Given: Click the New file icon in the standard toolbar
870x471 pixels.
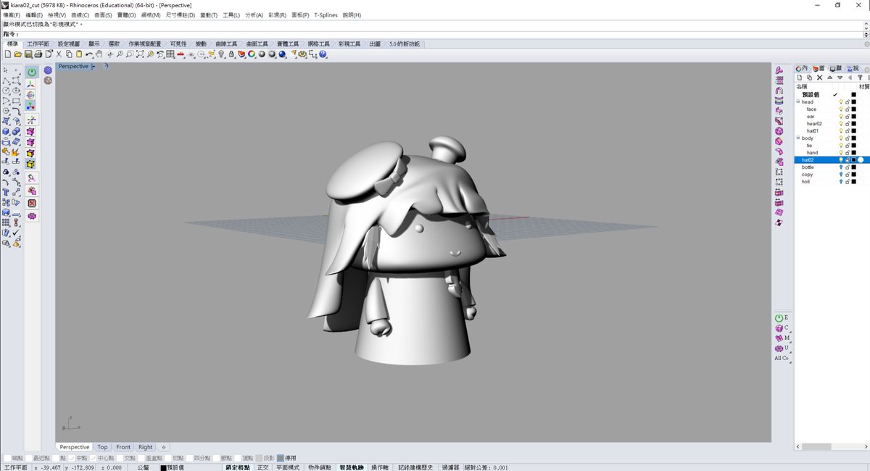Looking at the screenshot, I should [x=7, y=54].
